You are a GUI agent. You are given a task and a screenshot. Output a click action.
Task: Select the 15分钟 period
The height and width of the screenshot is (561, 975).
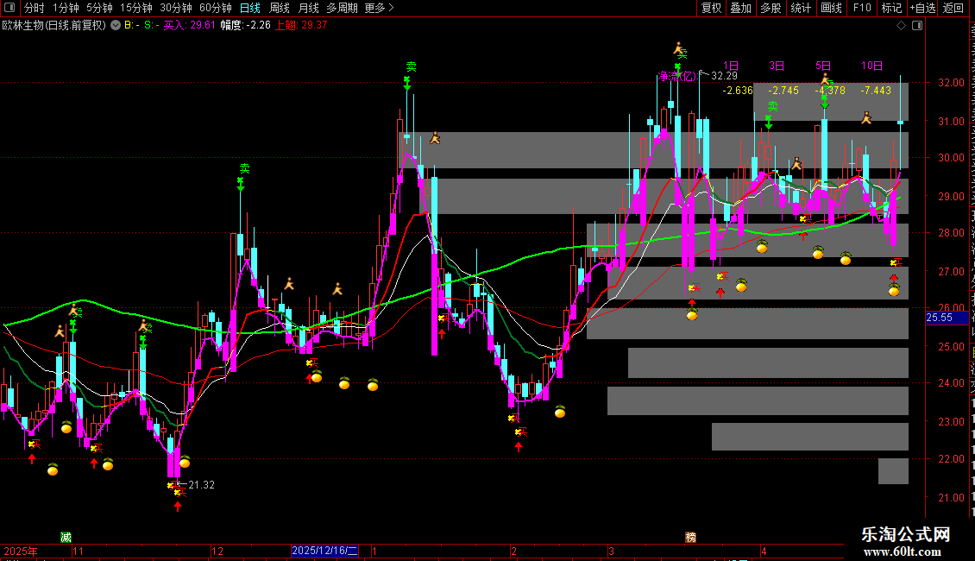[x=136, y=8]
